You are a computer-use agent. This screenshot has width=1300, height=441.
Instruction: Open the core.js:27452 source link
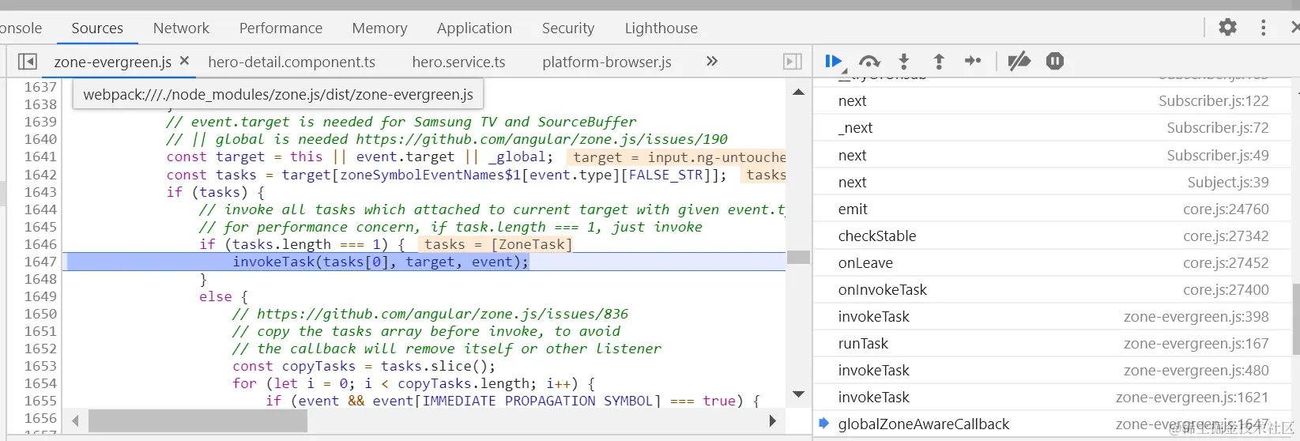click(x=1226, y=263)
